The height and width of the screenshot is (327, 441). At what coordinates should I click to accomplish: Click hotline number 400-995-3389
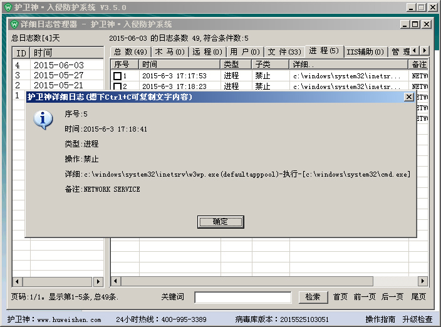pyautogui.click(x=184, y=319)
